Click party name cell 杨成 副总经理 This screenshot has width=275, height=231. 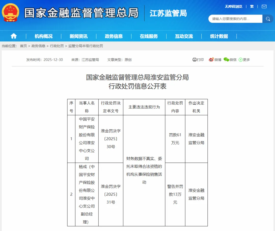[x=87, y=194]
